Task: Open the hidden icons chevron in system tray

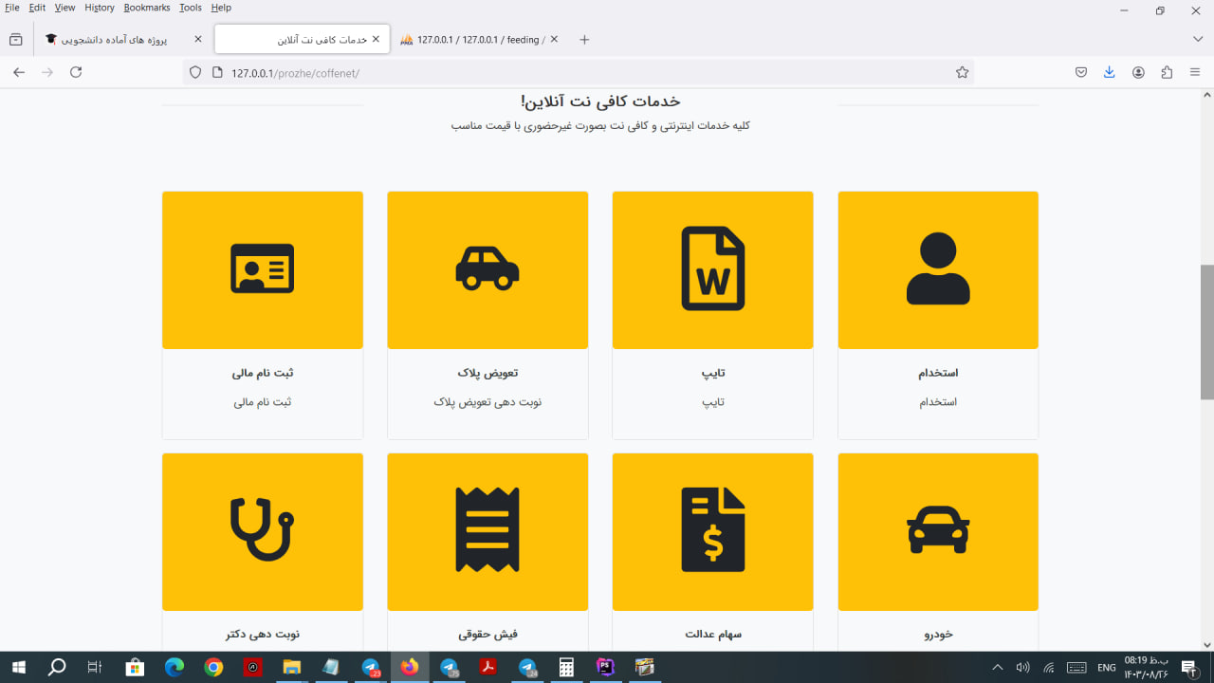Action: tap(997, 668)
